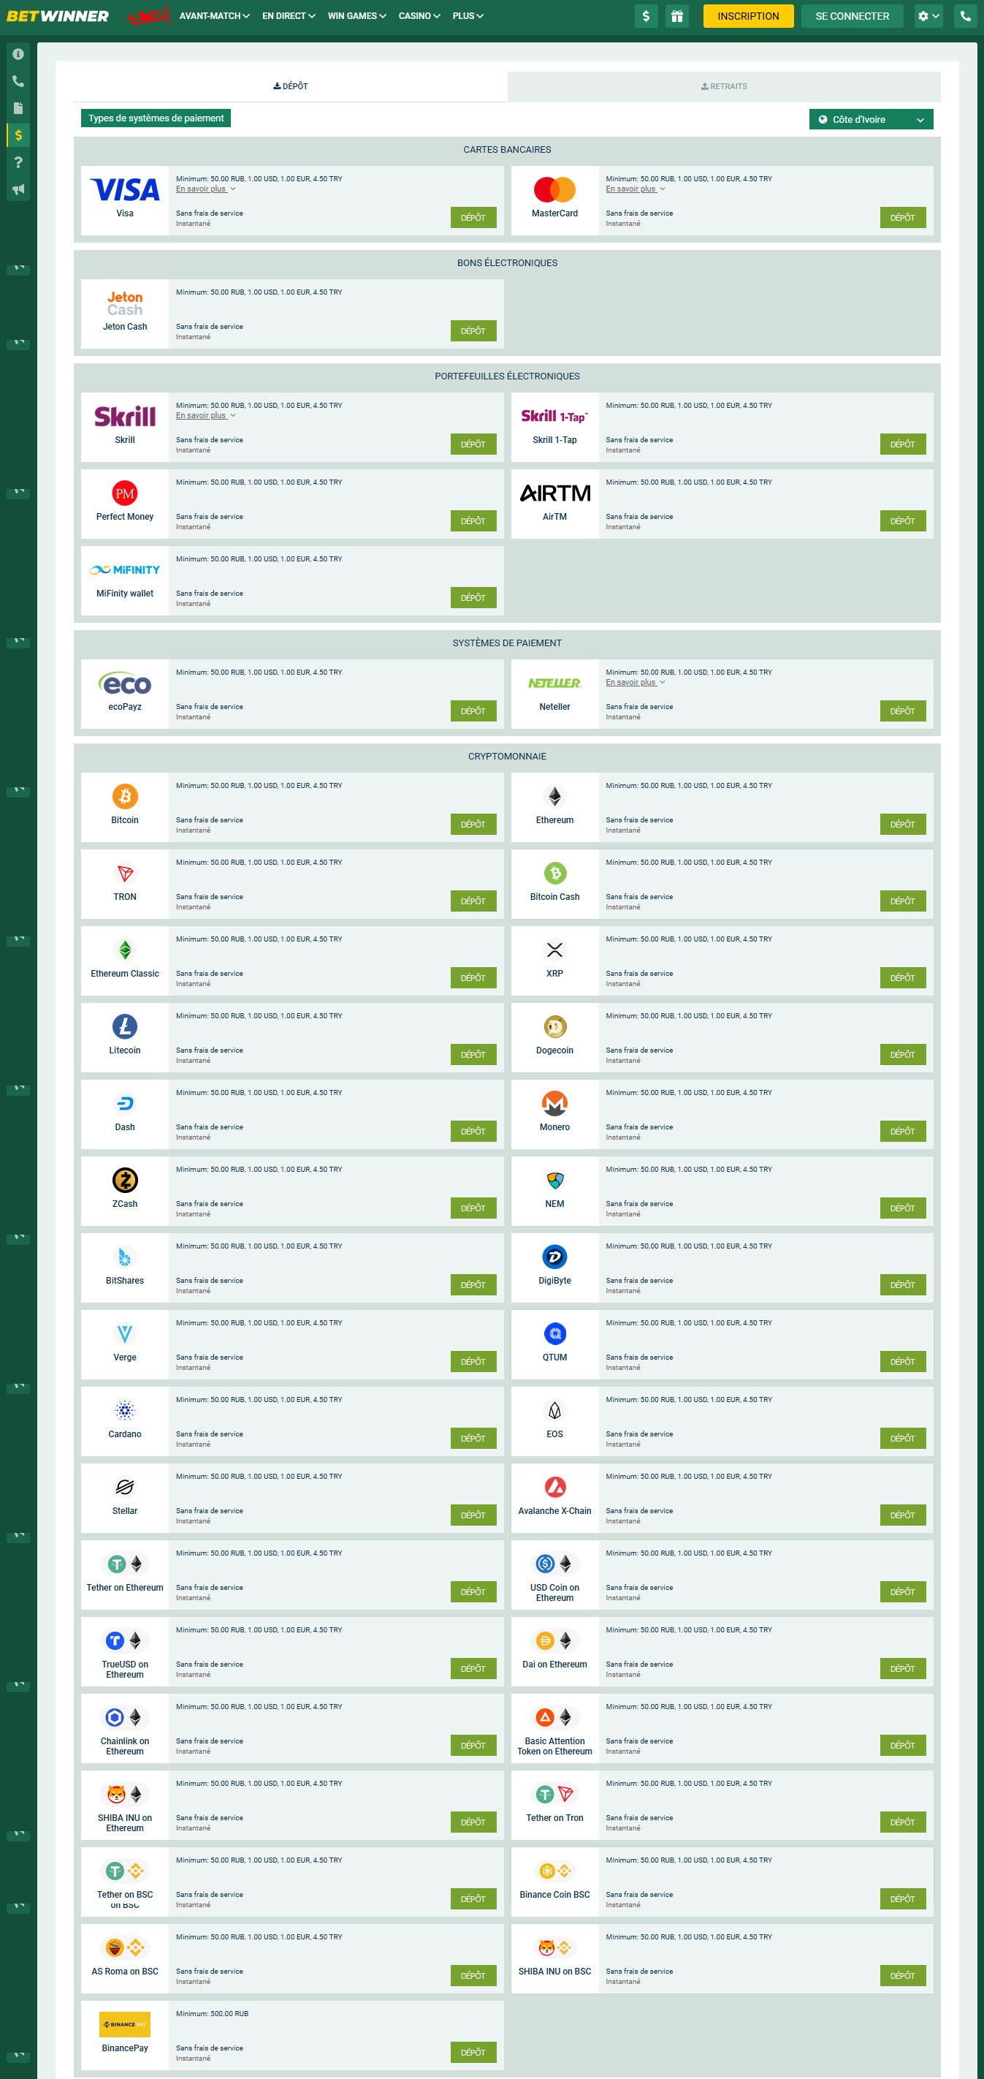Click DÉPÔT button for Jeton Cash
This screenshot has height=2079, width=984.
[x=473, y=331]
